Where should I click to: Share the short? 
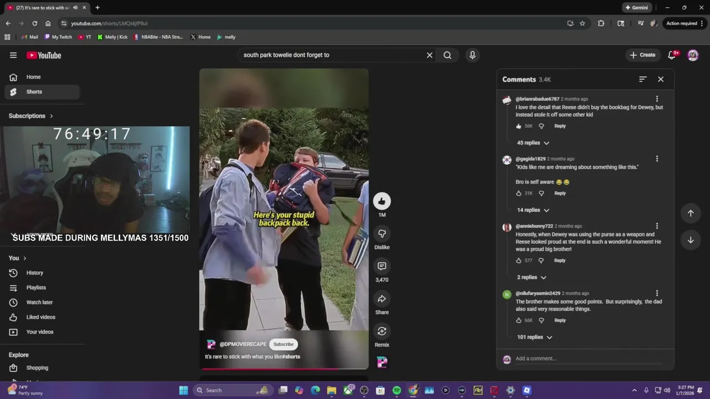(382, 299)
